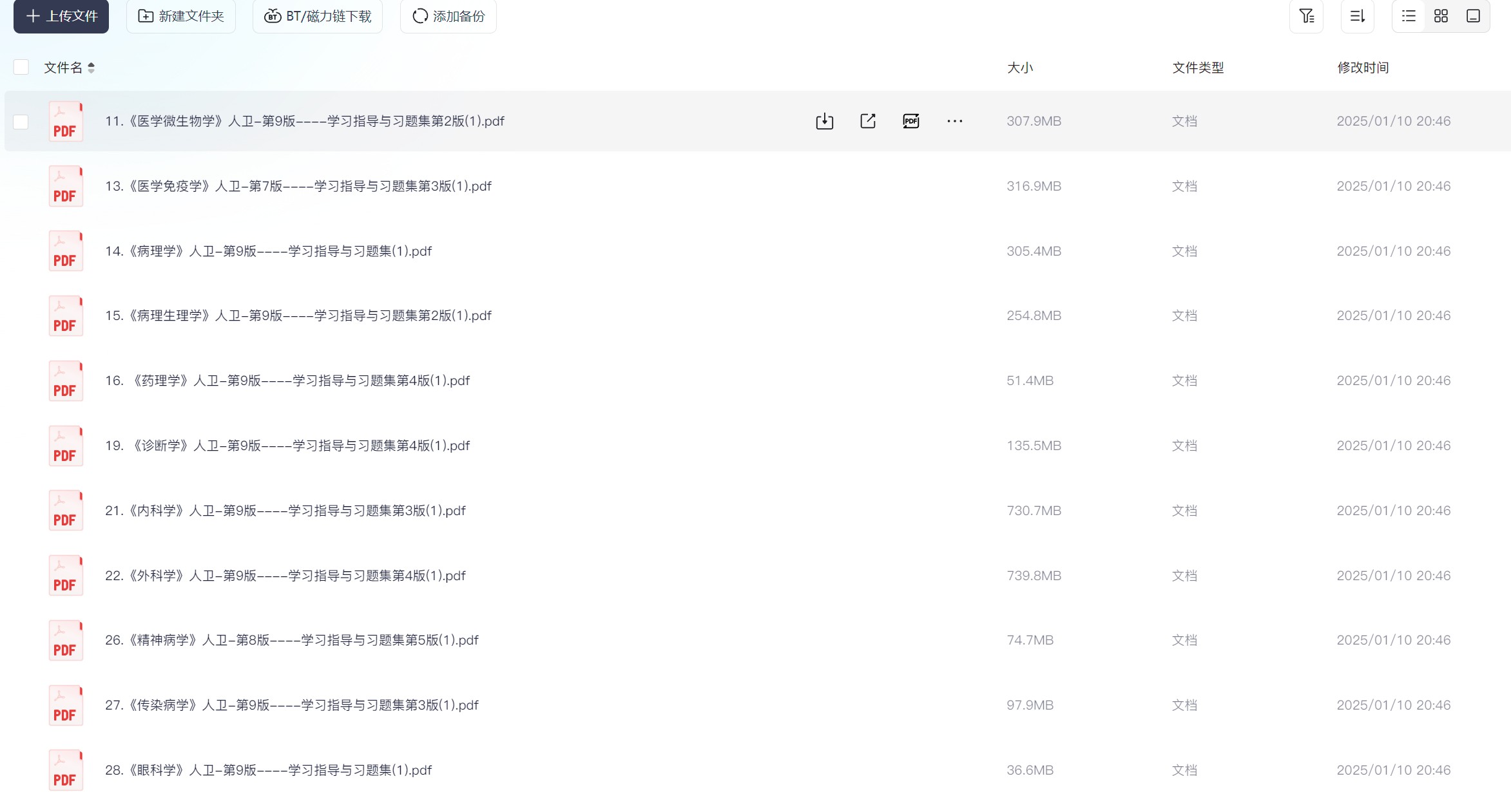Click PDF icon of 21.《内科学》 file

(66, 511)
